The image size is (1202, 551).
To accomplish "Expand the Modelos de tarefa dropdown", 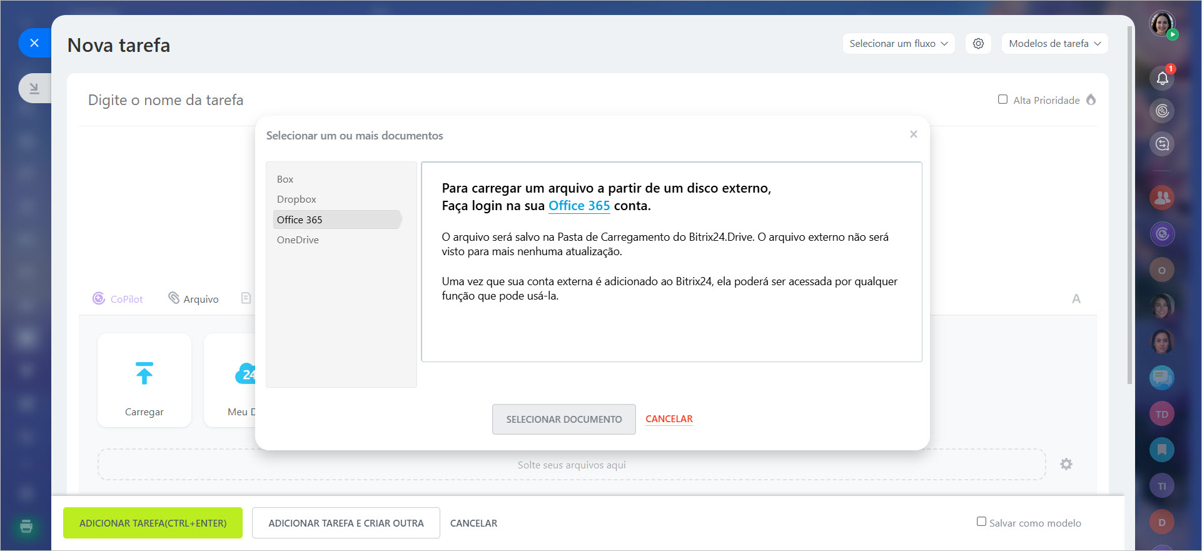I will pos(1054,43).
